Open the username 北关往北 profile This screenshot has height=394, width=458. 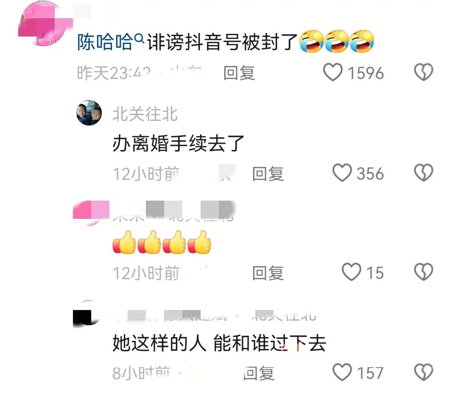click(x=145, y=114)
